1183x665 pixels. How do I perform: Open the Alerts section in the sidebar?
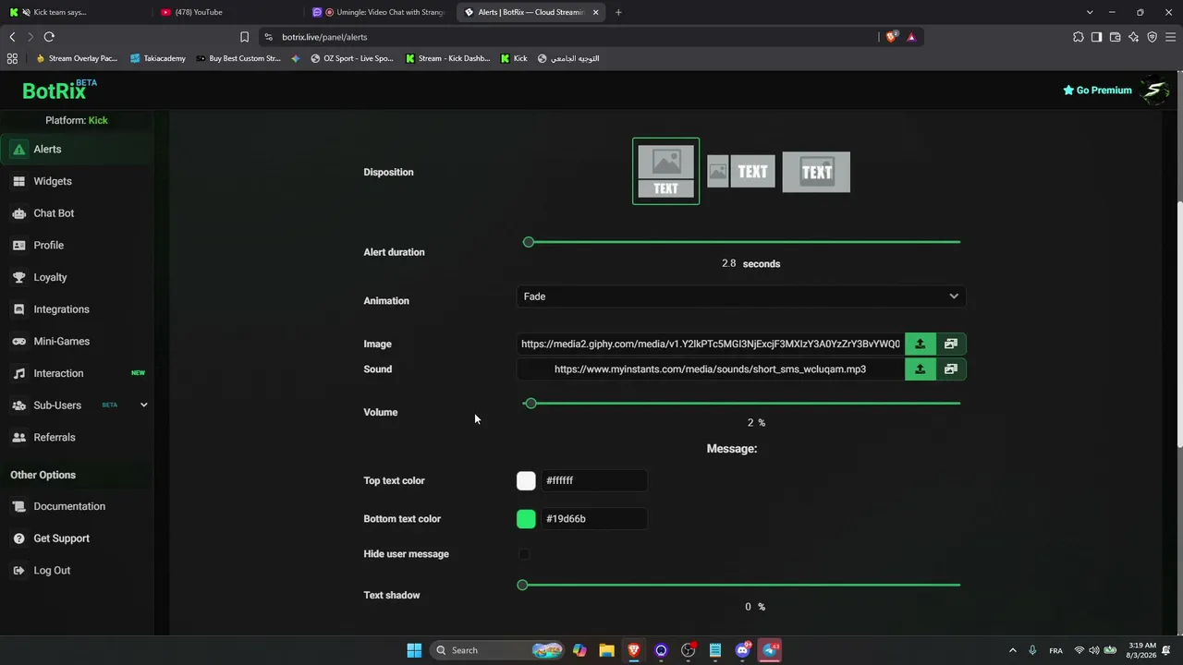[77, 149]
